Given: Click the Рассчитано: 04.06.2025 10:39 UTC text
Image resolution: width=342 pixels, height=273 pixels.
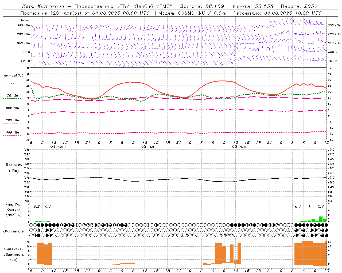Looking at the screenshot, I should [277, 13].
